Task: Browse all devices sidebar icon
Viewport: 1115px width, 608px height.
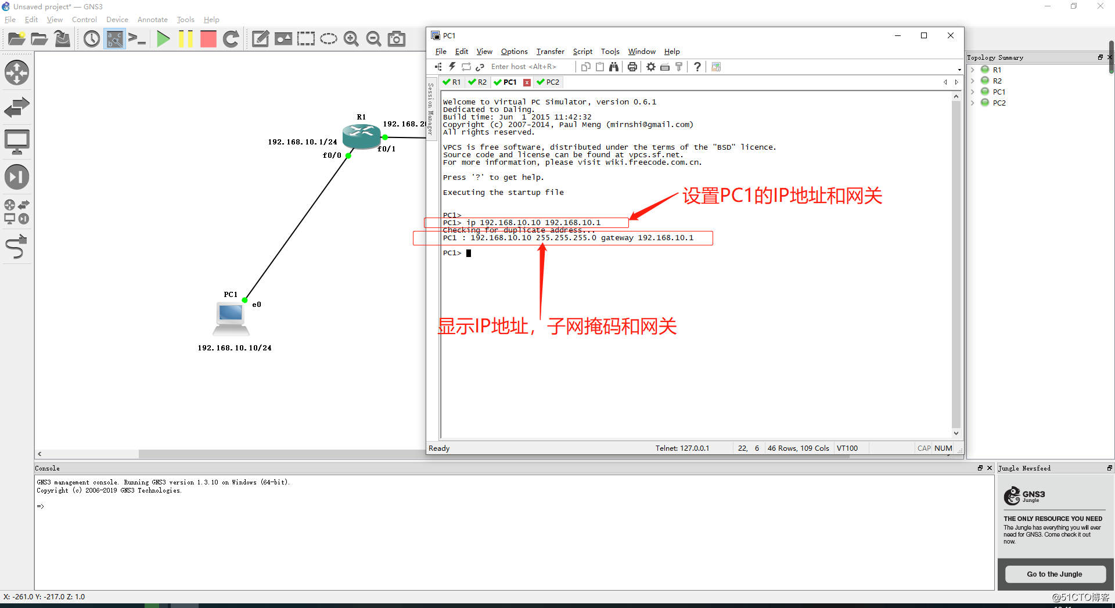Action: point(17,212)
